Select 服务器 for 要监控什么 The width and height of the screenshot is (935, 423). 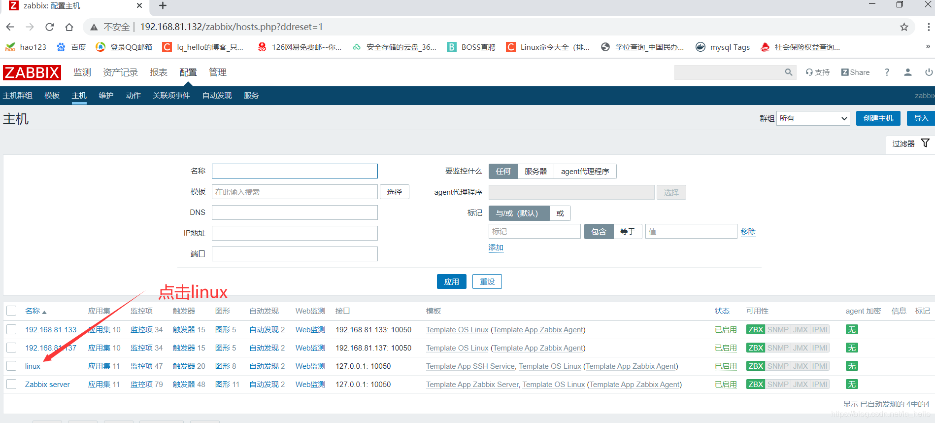click(x=535, y=171)
